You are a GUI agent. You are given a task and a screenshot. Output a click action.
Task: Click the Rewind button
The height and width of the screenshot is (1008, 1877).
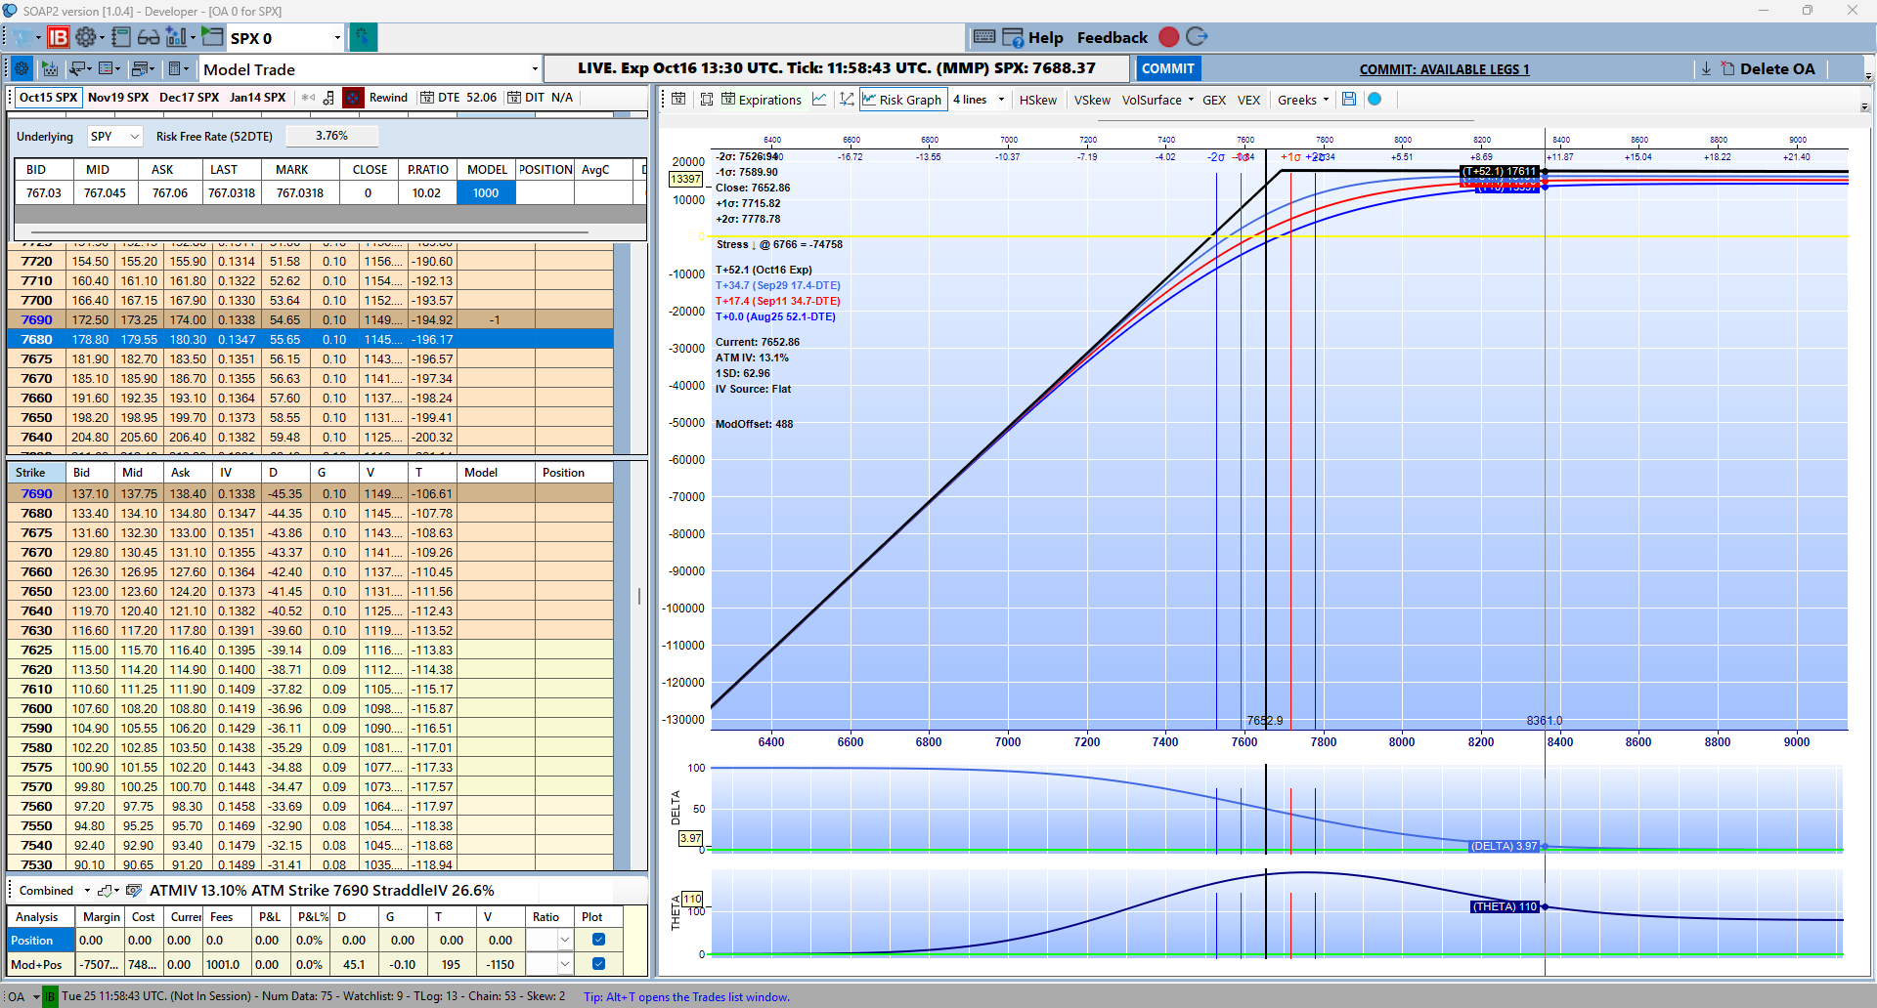(x=388, y=98)
